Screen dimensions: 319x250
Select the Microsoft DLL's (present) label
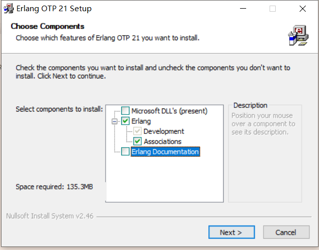click(169, 111)
